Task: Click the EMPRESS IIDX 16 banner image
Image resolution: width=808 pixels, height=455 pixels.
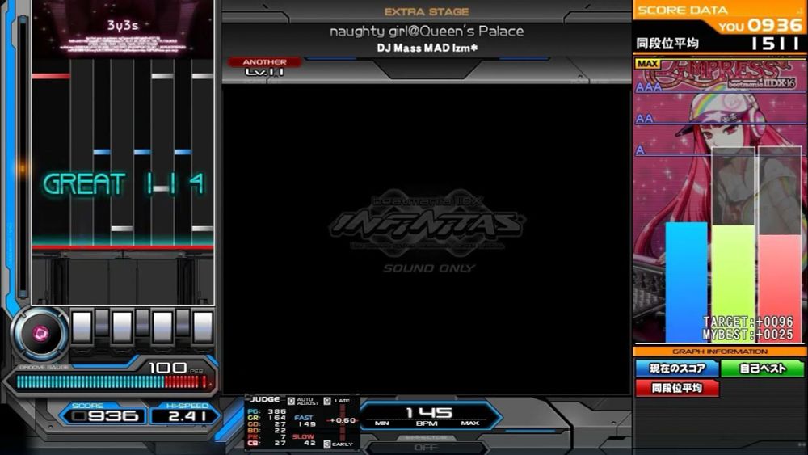Action: click(719, 74)
